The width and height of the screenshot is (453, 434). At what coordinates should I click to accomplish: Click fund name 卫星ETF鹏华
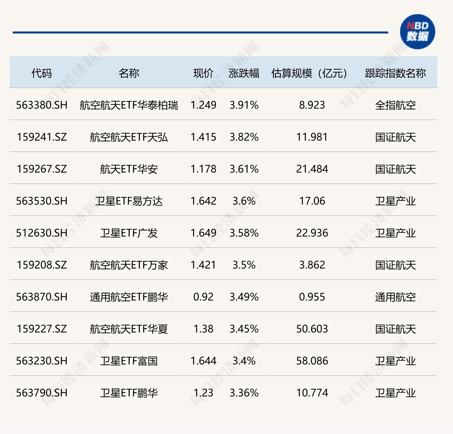(129, 393)
